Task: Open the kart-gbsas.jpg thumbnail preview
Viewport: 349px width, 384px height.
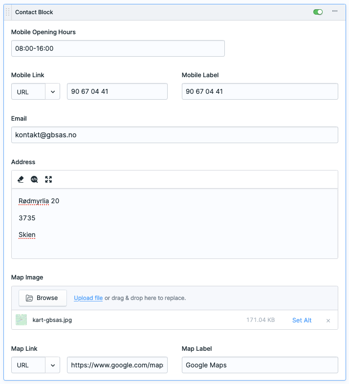Action: click(22, 320)
